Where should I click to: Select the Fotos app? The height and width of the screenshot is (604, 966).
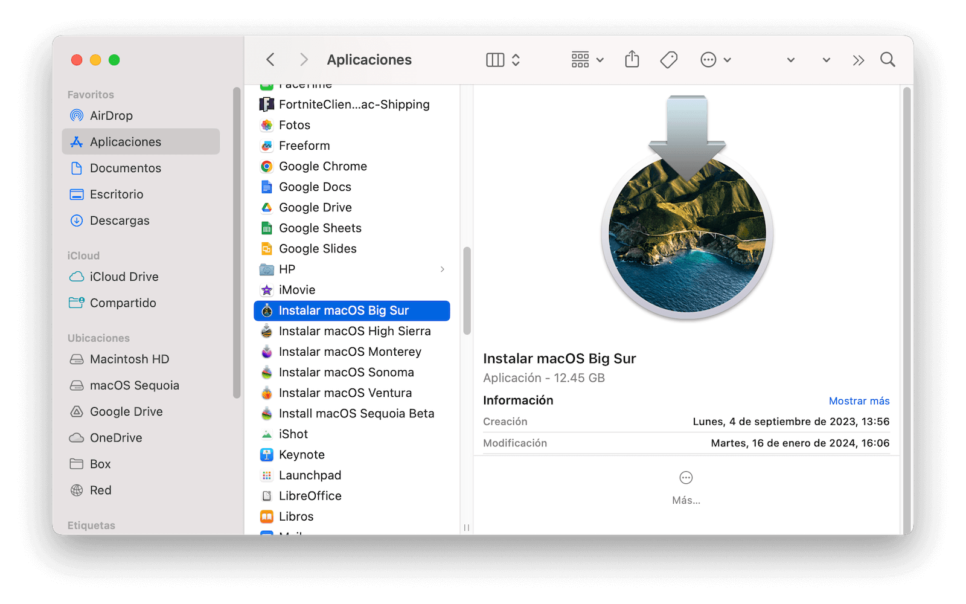(x=352, y=125)
